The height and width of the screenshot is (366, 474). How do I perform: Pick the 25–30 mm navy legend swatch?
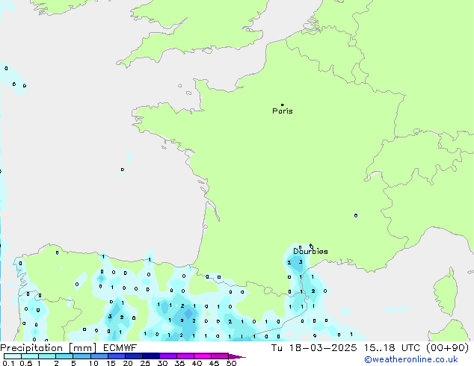tap(150, 356)
